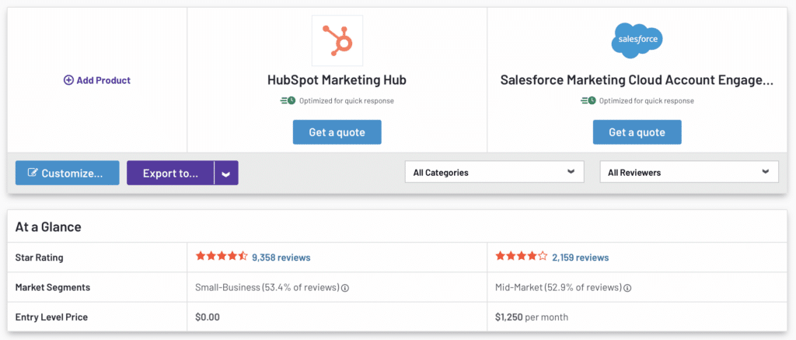Click HubSpot's star rating icons
Screen dimensions: 796x340
click(222, 256)
